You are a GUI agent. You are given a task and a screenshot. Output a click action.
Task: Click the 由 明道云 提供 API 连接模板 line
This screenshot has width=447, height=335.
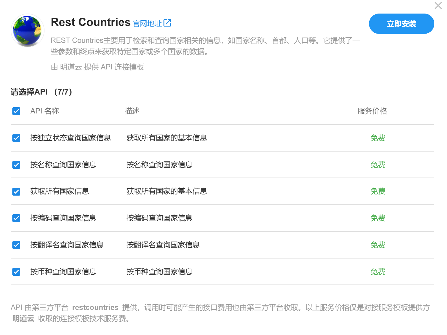coord(97,67)
